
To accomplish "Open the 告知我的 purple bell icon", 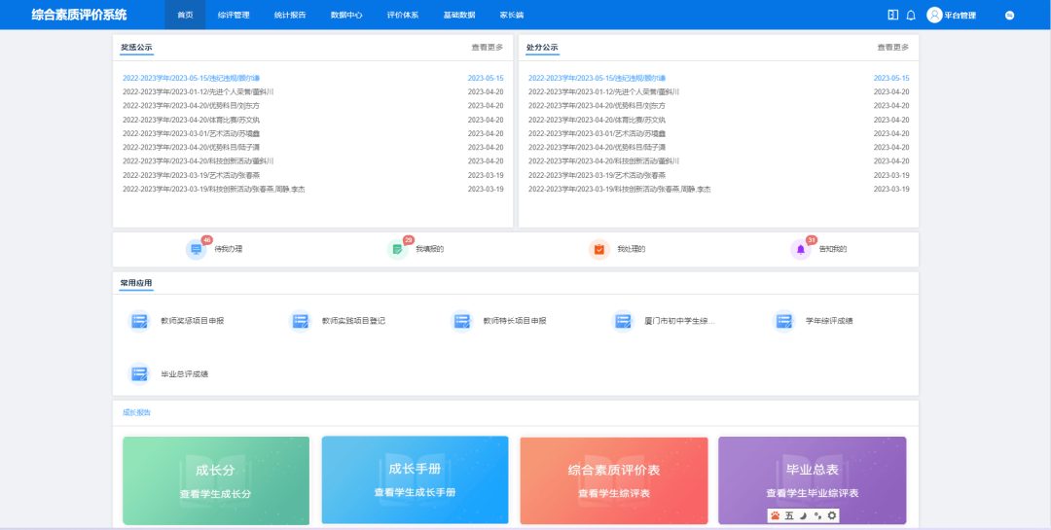I will coord(800,249).
